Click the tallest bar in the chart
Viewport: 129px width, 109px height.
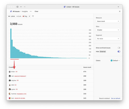tap(11, 43)
